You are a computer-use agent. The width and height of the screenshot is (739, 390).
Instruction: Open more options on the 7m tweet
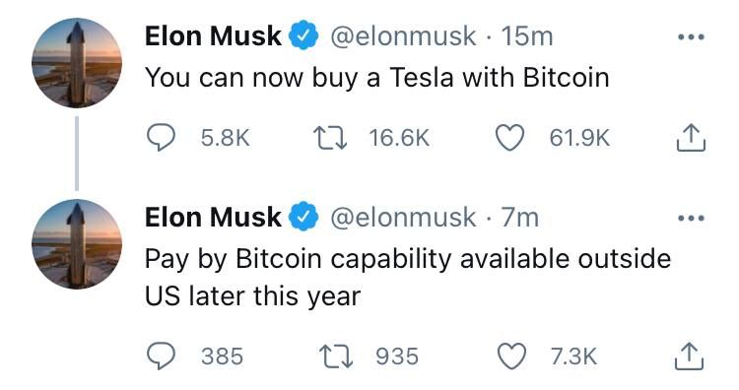(691, 218)
